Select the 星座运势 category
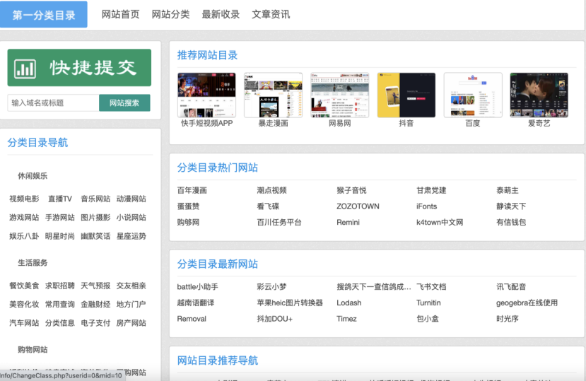This screenshot has width=586, height=381. coord(131,236)
